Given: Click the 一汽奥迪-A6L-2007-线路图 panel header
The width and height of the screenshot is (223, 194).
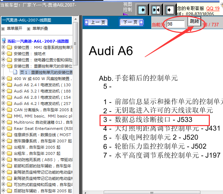Looking at the screenshot, I should tap(36, 20).
